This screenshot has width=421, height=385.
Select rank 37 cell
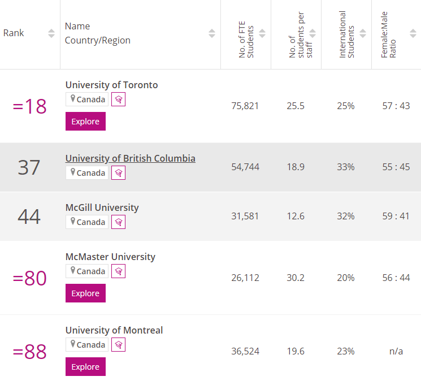point(29,167)
